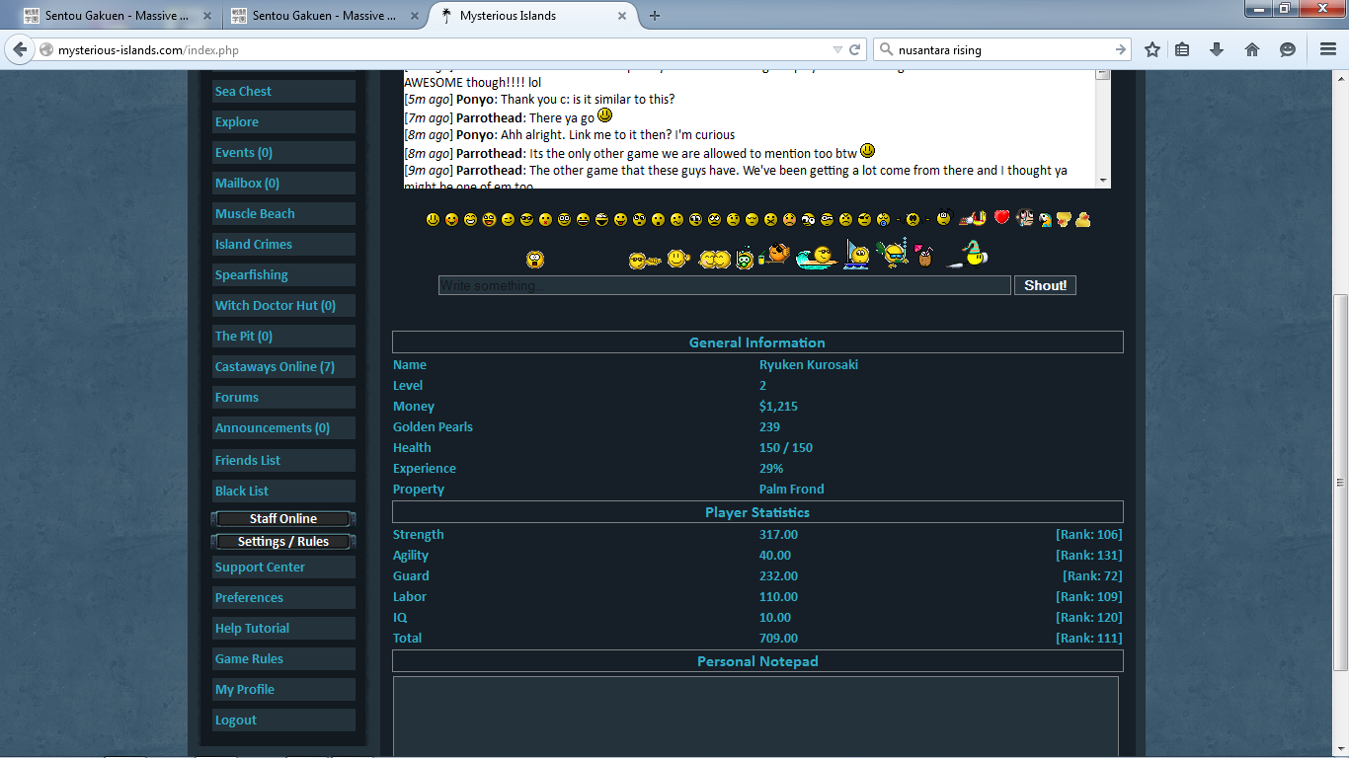
Task: Open the downloads arrow icon
Action: tap(1217, 49)
